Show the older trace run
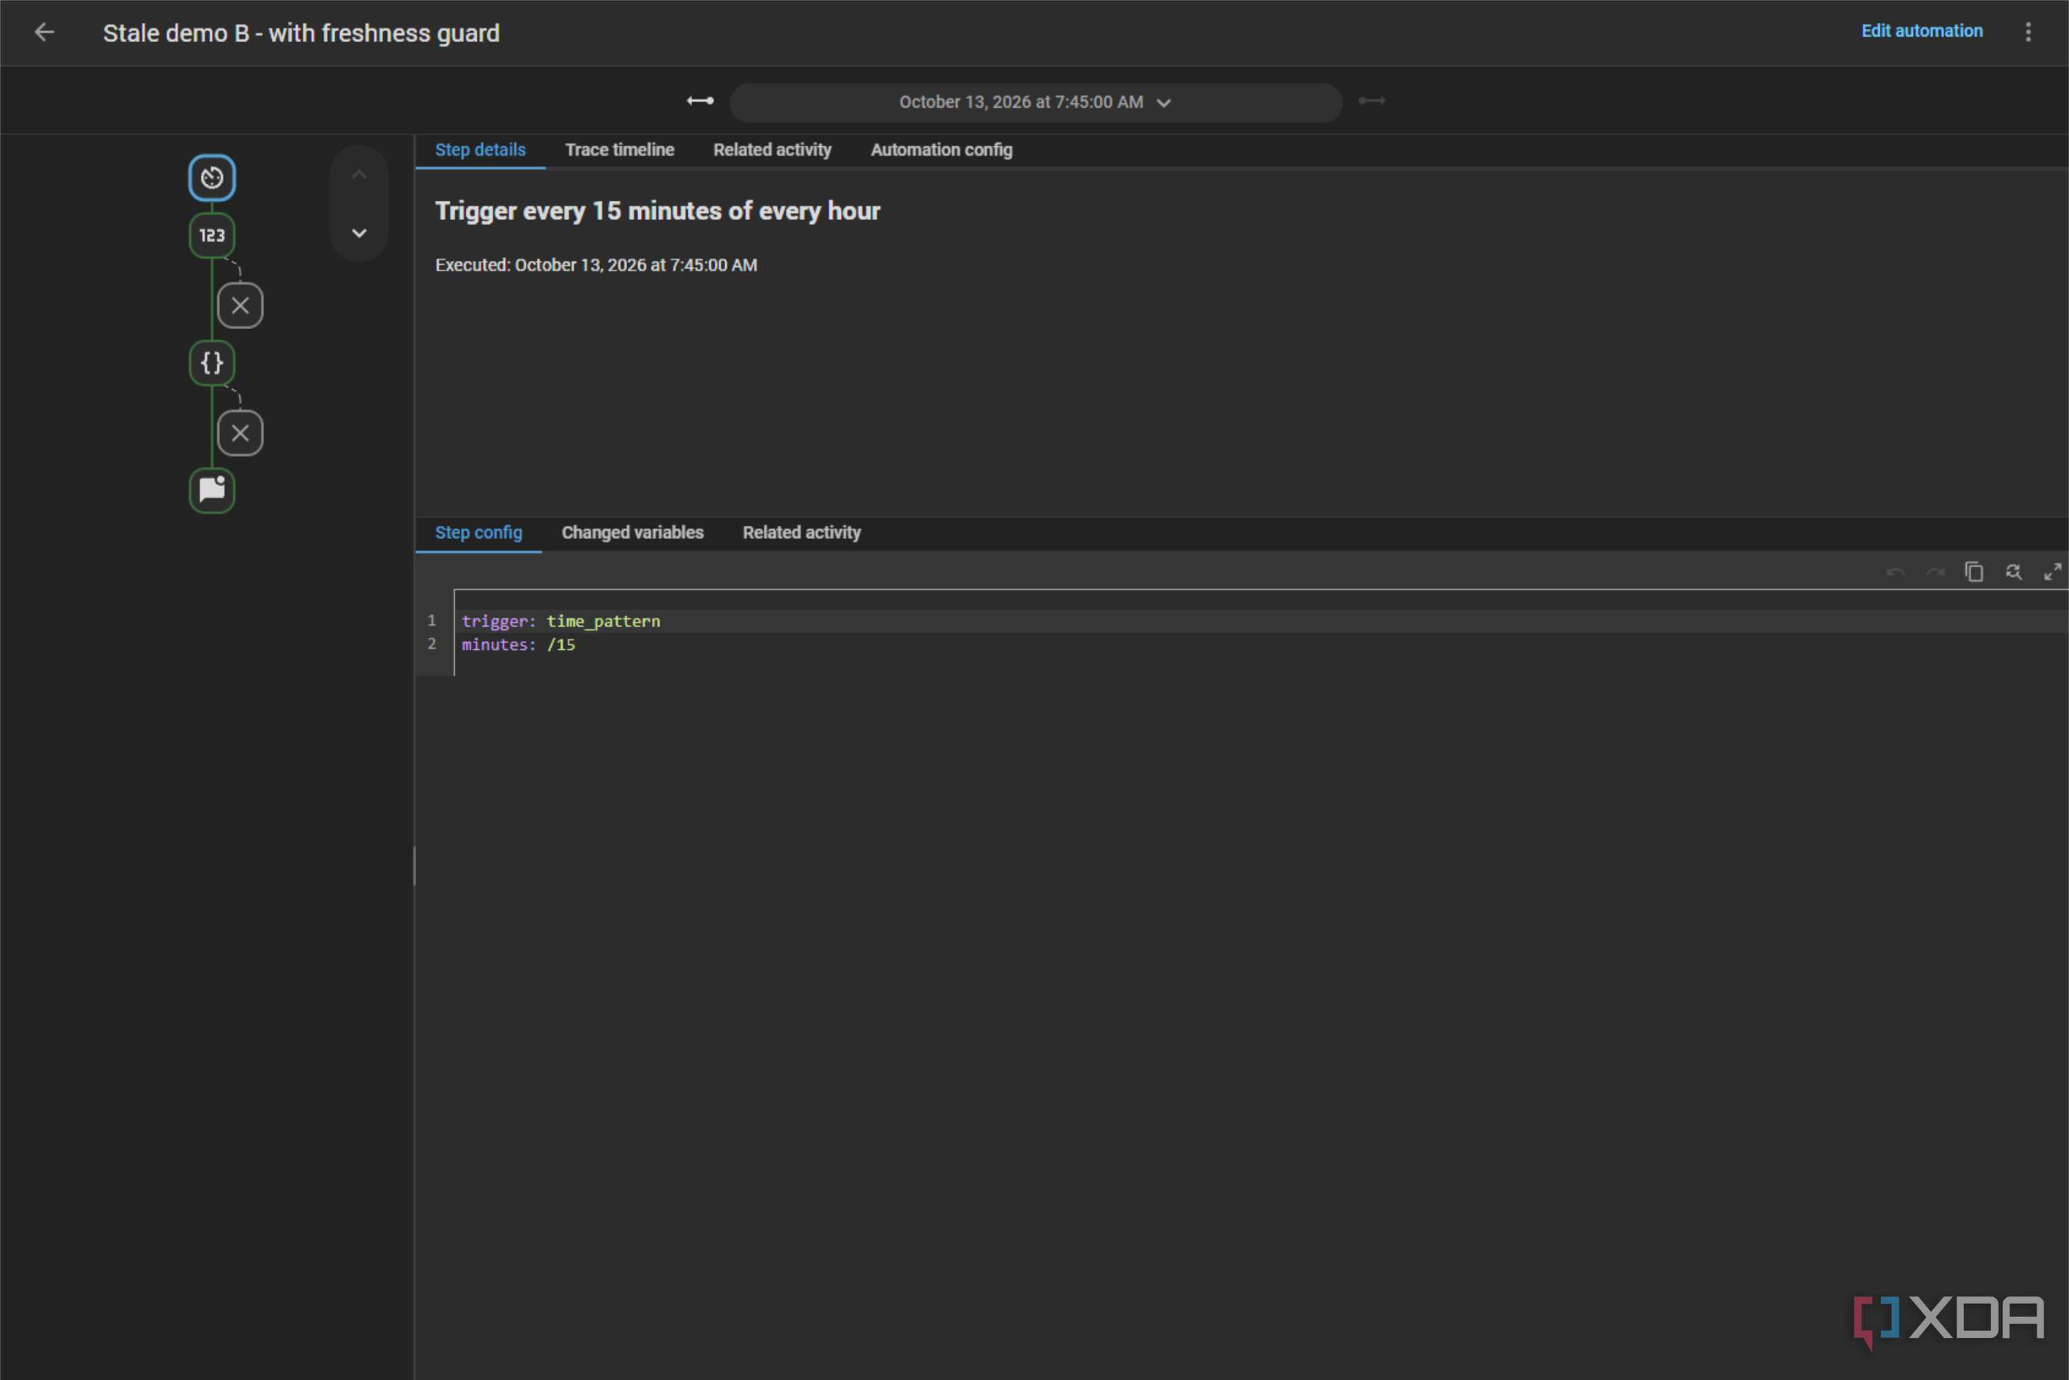 pyautogui.click(x=700, y=101)
